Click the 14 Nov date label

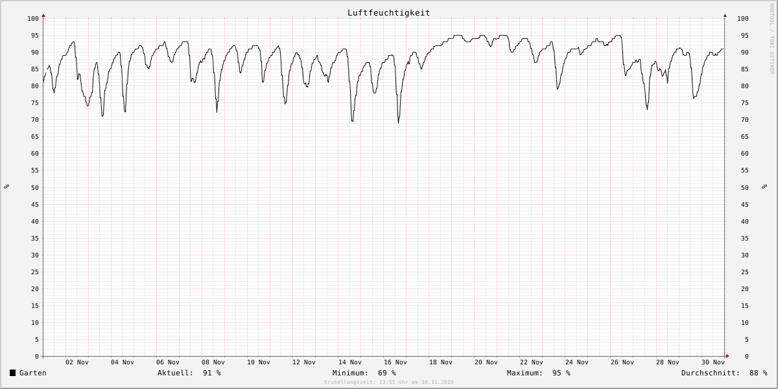pyautogui.click(x=350, y=362)
